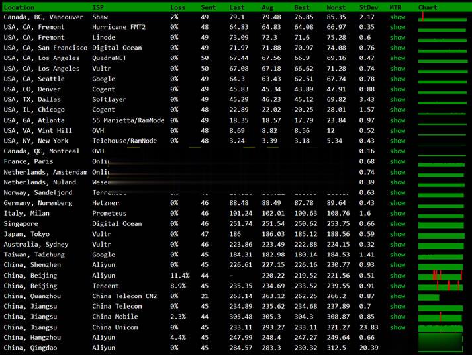Click the 'ISP' column header

click(x=98, y=7)
